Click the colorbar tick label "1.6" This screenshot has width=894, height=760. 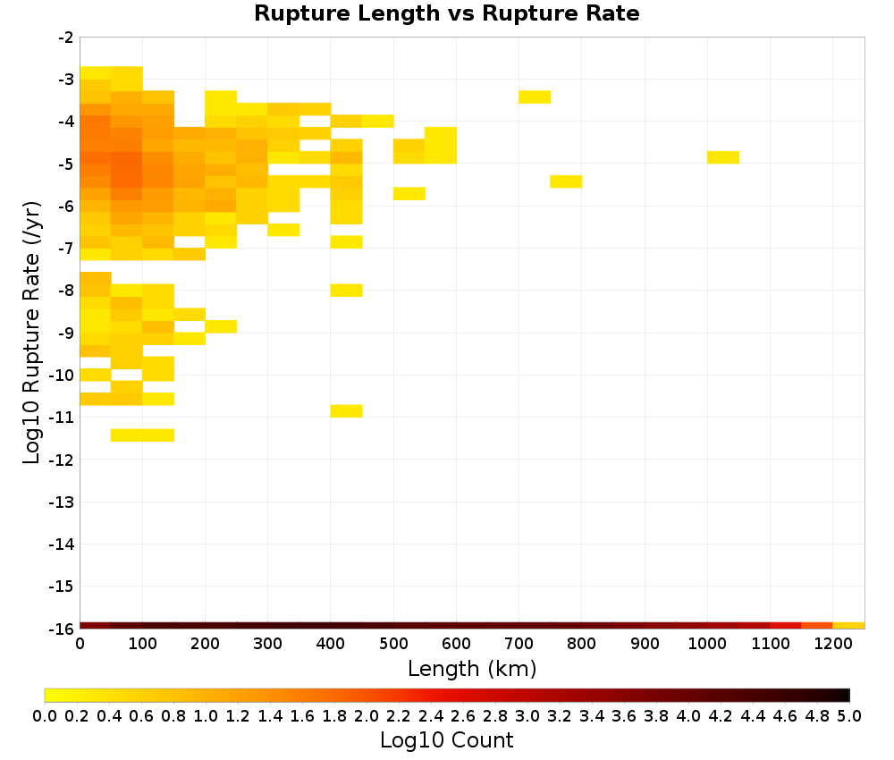(x=302, y=715)
